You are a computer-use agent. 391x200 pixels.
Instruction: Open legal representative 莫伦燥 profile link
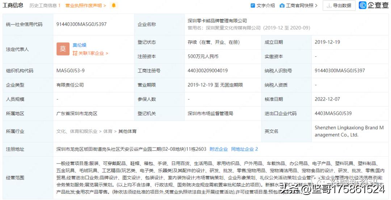tap(79, 45)
